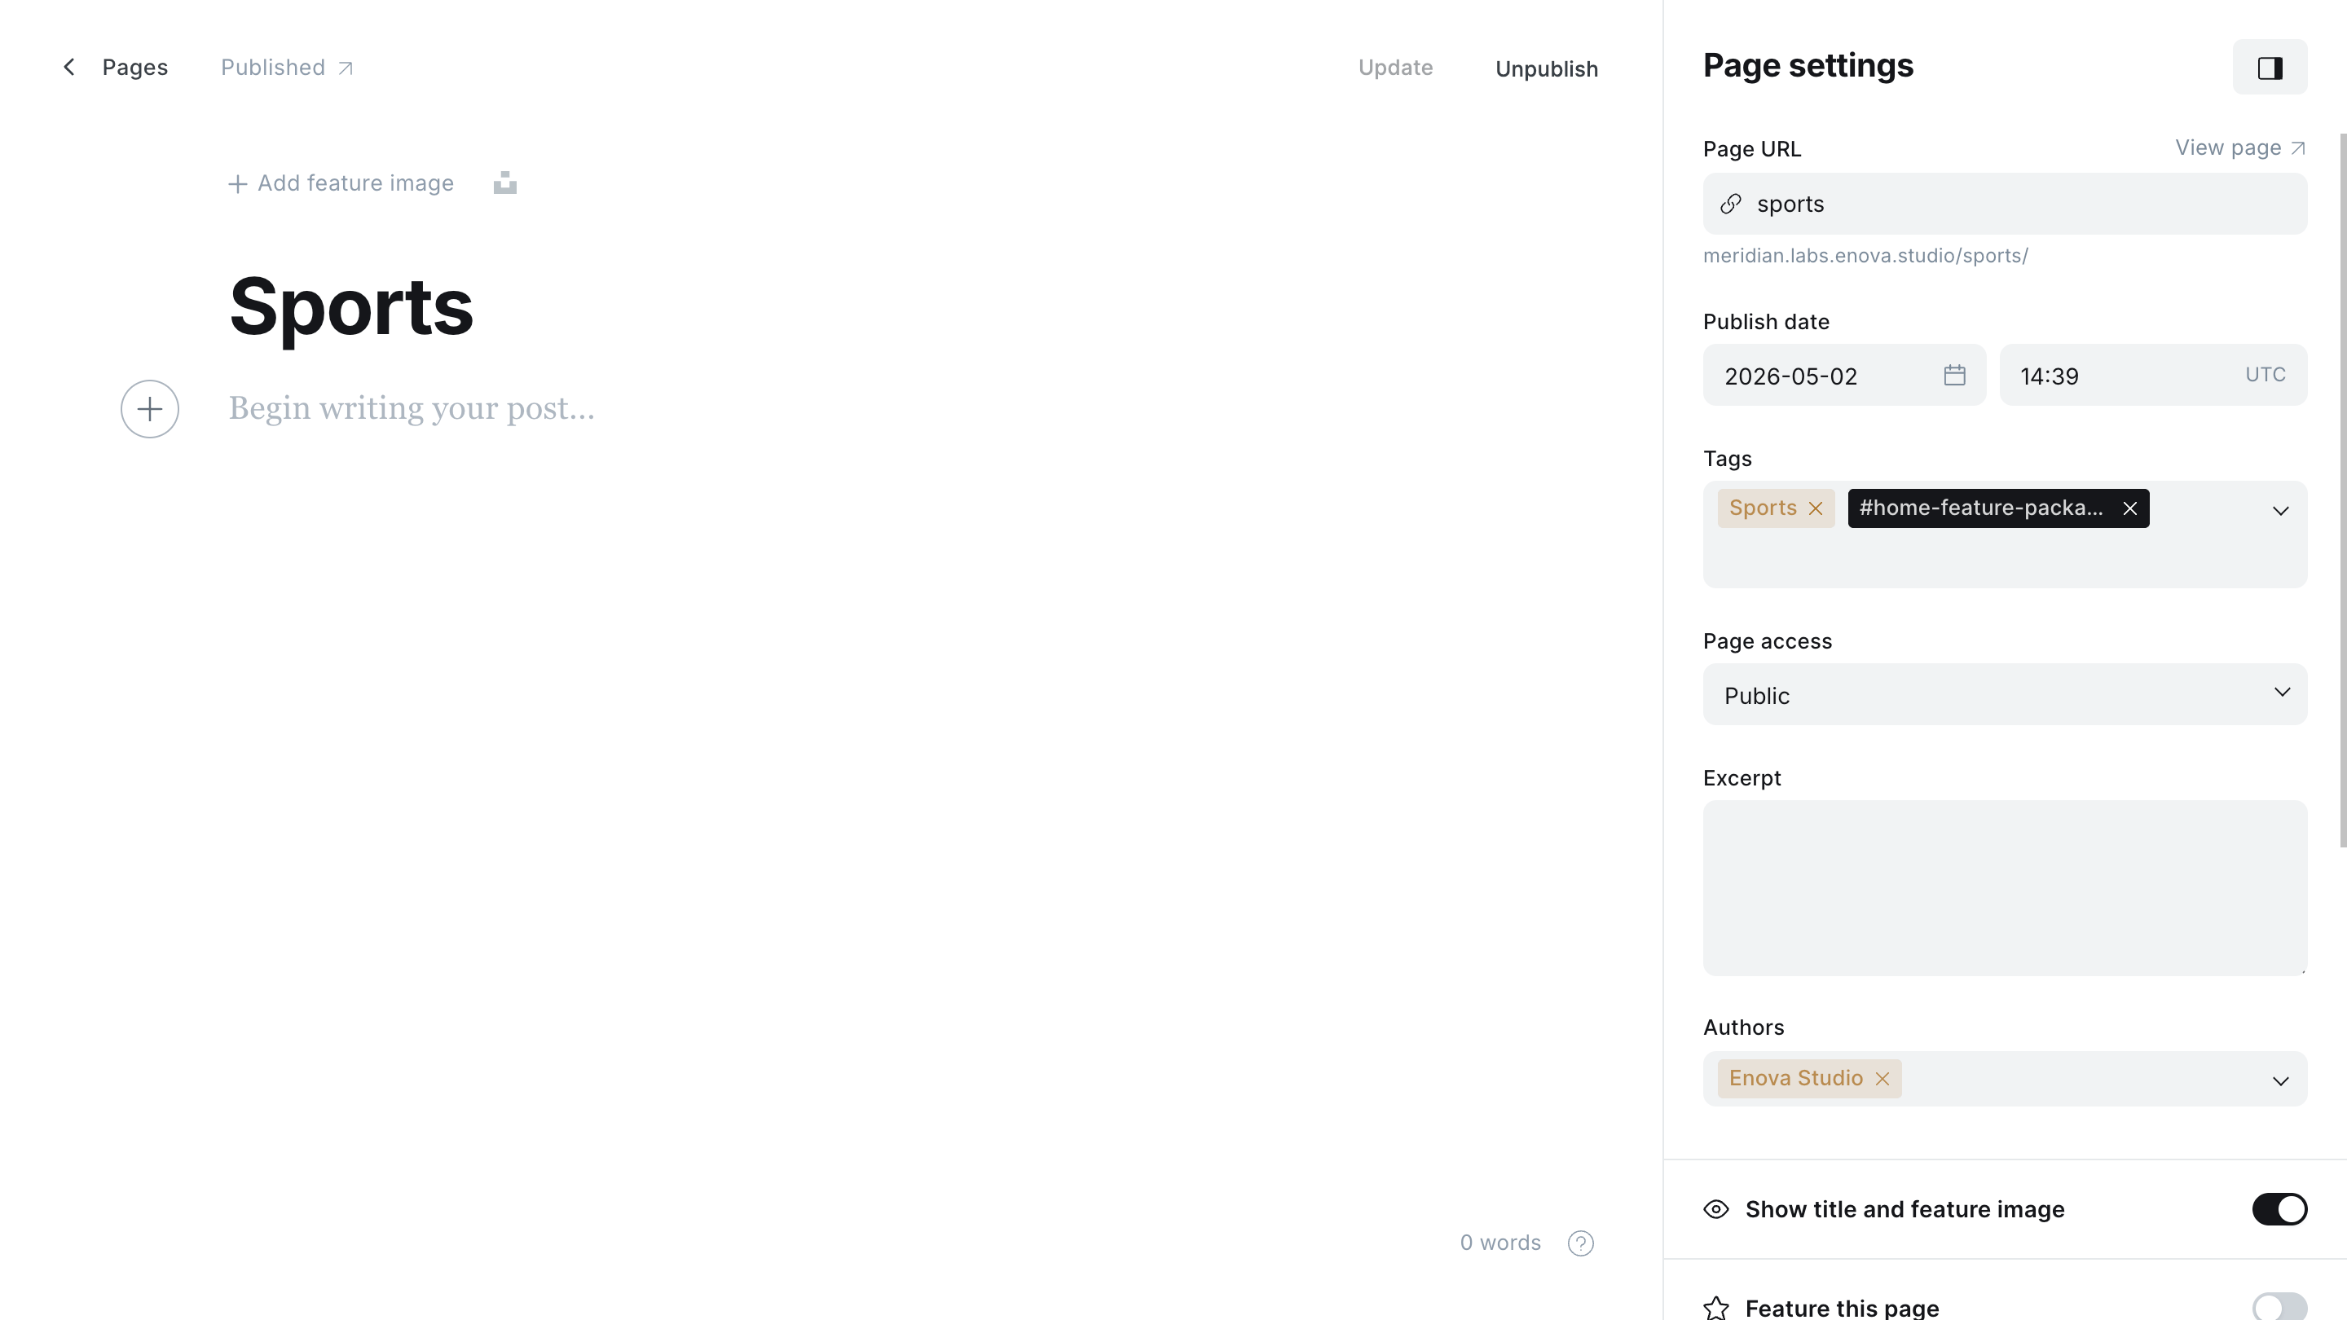
Task: Open the View page link
Action: point(2239,147)
